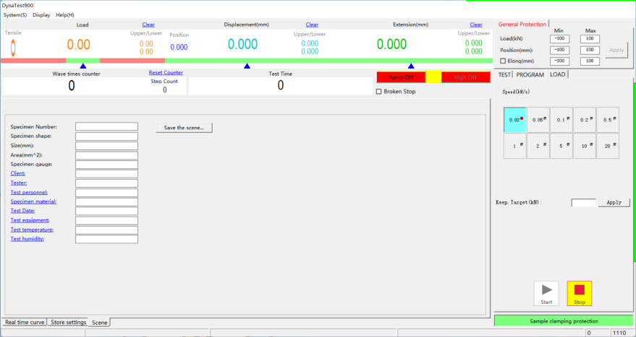Pick the 1 kN/s speed button
Viewport: 636px width, 337px height.
coord(514,146)
